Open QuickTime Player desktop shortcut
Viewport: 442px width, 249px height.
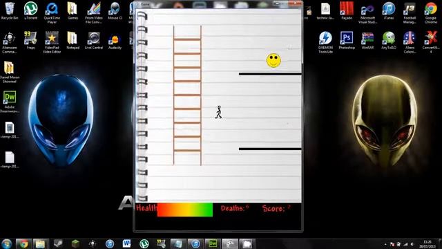click(52, 12)
